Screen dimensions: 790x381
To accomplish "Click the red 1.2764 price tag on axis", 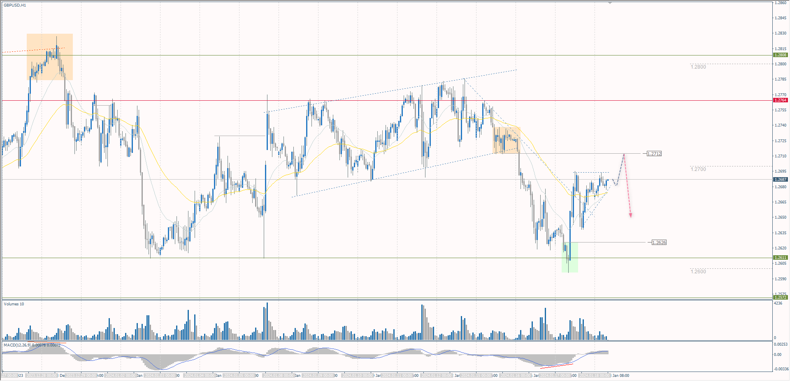I will coord(781,100).
